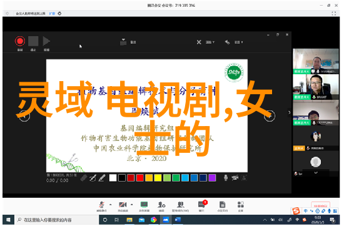
Task: Select the third participant video thumbnail
Action: [316, 113]
